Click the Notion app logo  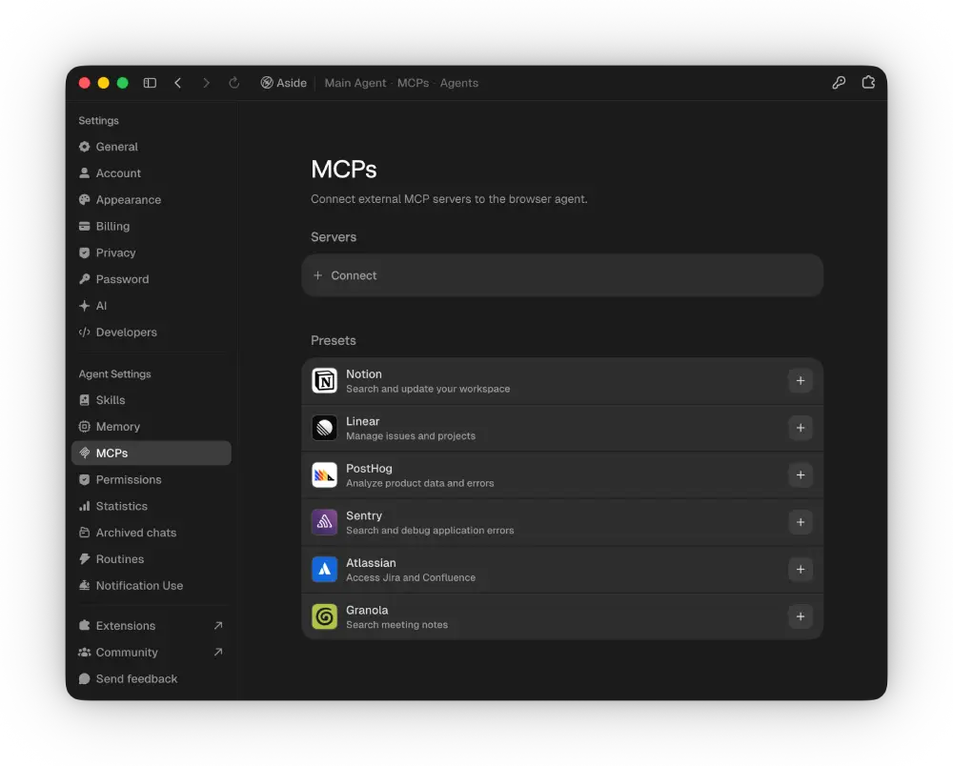325,381
